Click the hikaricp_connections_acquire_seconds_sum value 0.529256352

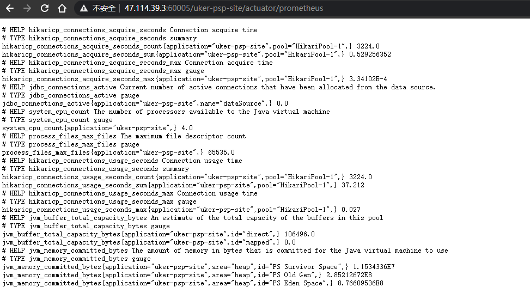point(370,54)
